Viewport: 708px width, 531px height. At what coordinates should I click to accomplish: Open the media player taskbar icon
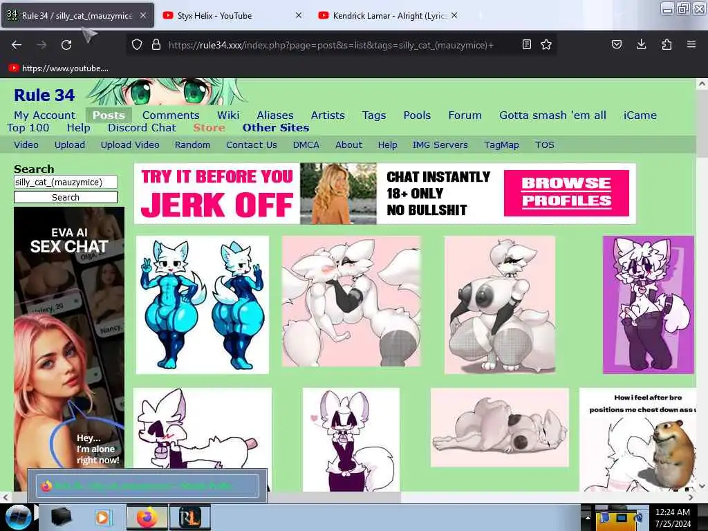pos(102,517)
